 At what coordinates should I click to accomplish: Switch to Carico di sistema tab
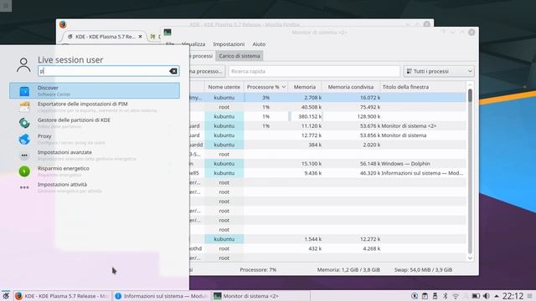(x=240, y=56)
